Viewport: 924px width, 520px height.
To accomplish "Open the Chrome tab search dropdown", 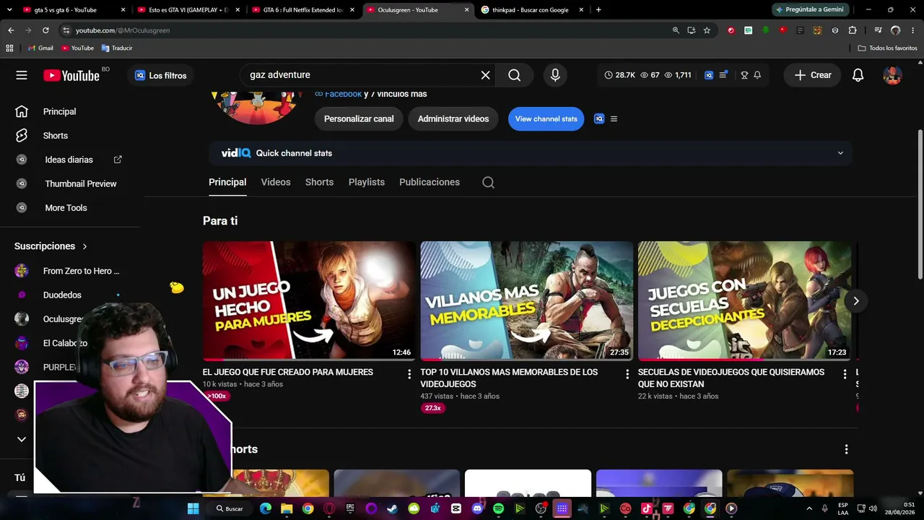I will tap(11, 10).
